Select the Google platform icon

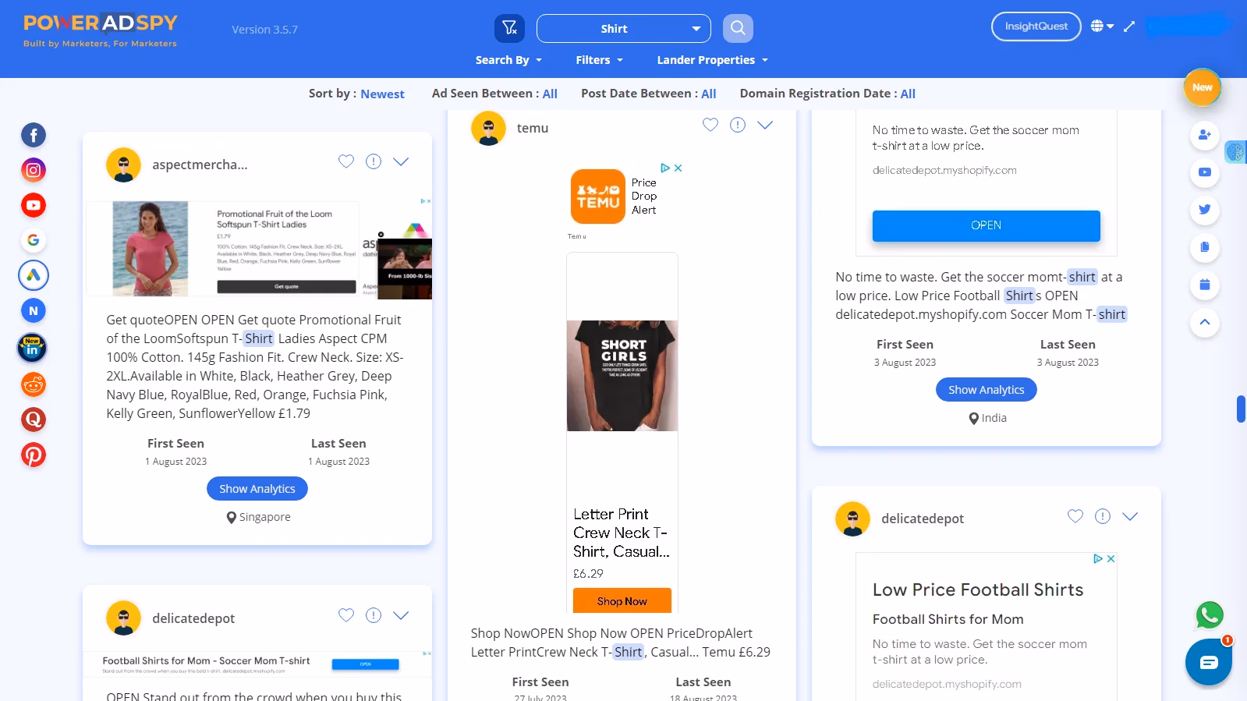pos(34,240)
